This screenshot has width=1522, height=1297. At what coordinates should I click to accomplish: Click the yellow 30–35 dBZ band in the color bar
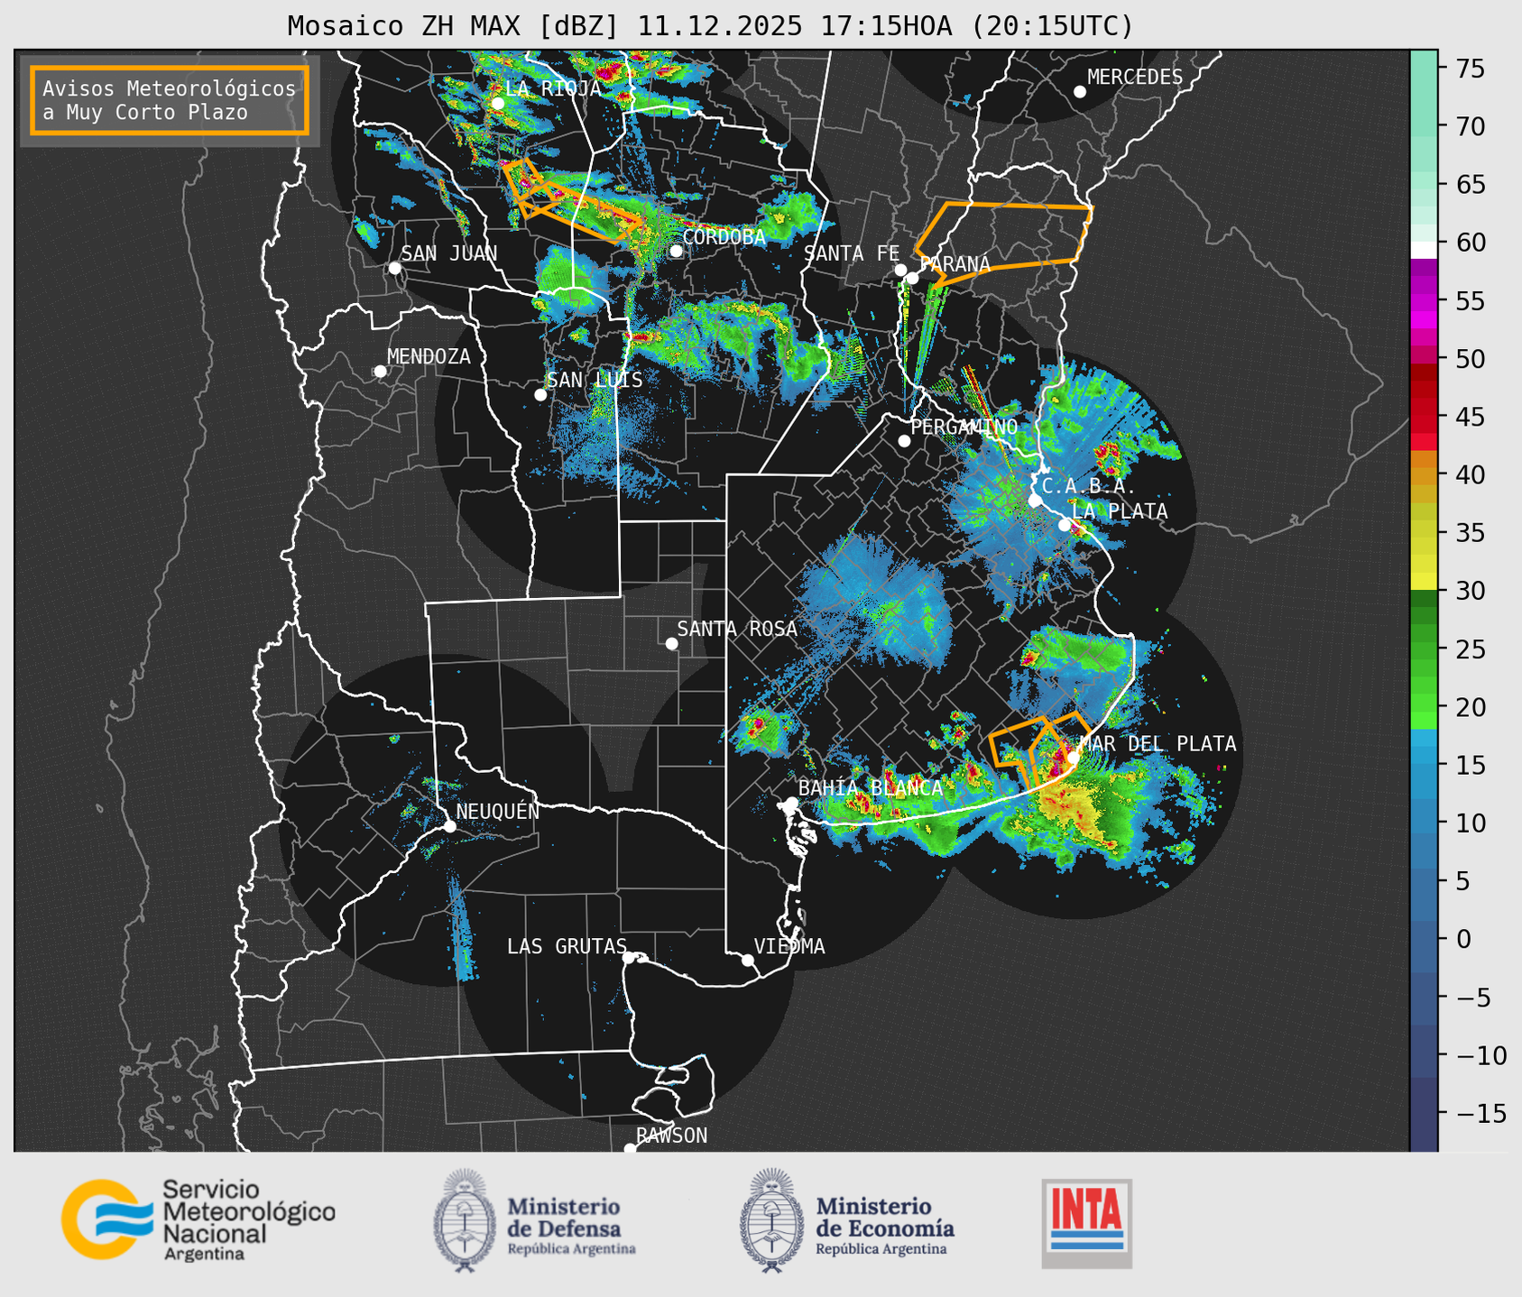pos(1424,562)
